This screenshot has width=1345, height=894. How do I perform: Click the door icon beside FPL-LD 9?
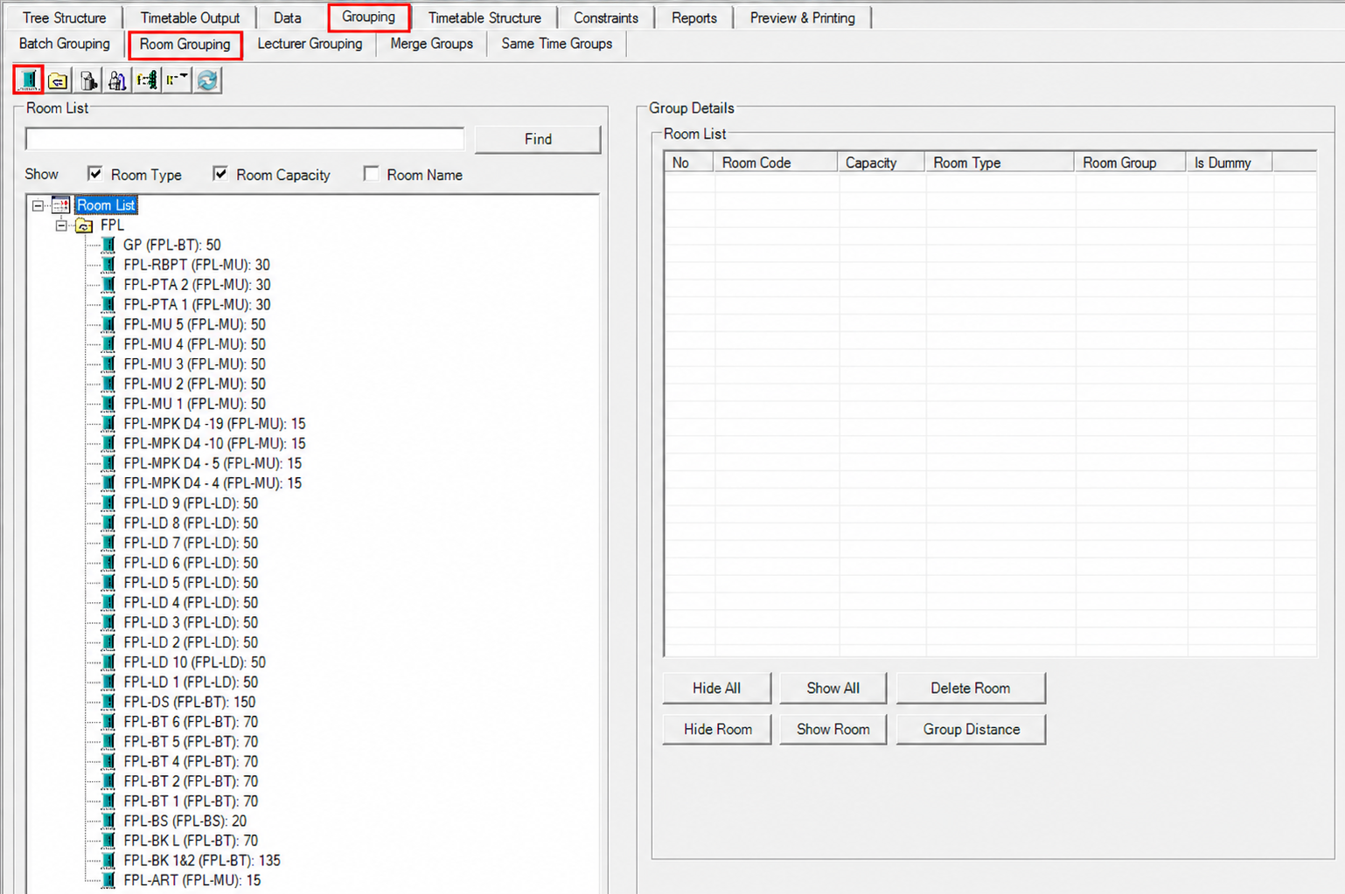pos(108,503)
